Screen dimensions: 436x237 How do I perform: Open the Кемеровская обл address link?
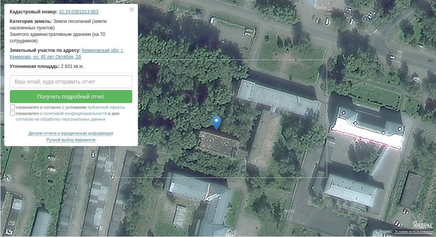[x=66, y=53]
